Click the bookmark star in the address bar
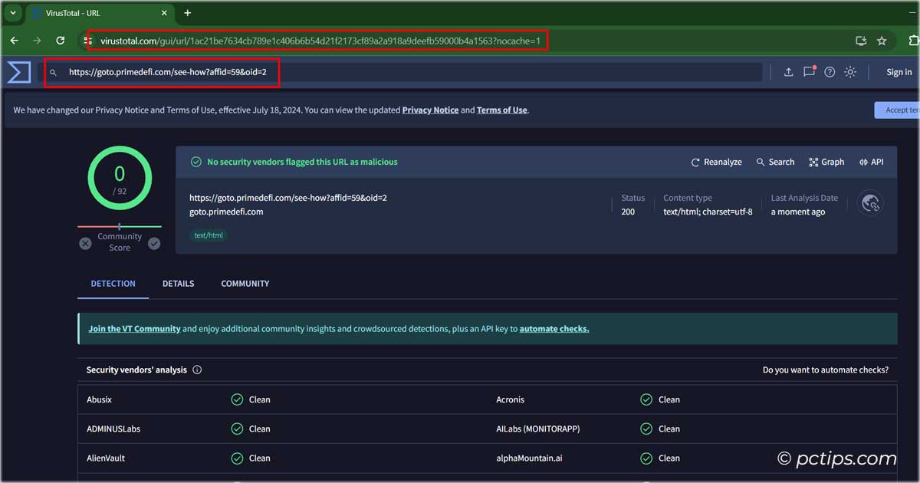Image resolution: width=920 pixels, height=483 pixels. (x=882, y=40)
